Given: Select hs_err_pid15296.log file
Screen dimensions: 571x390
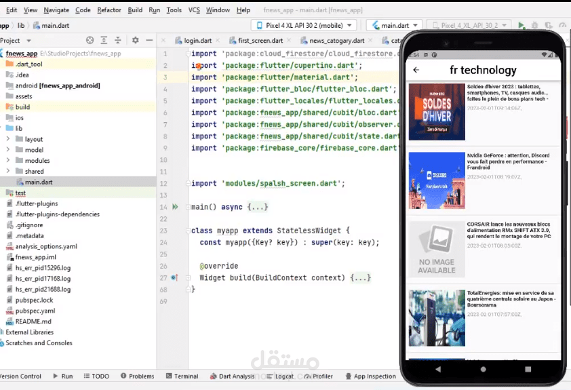Looking at the screenshot, I should click(x=43, y=268).
